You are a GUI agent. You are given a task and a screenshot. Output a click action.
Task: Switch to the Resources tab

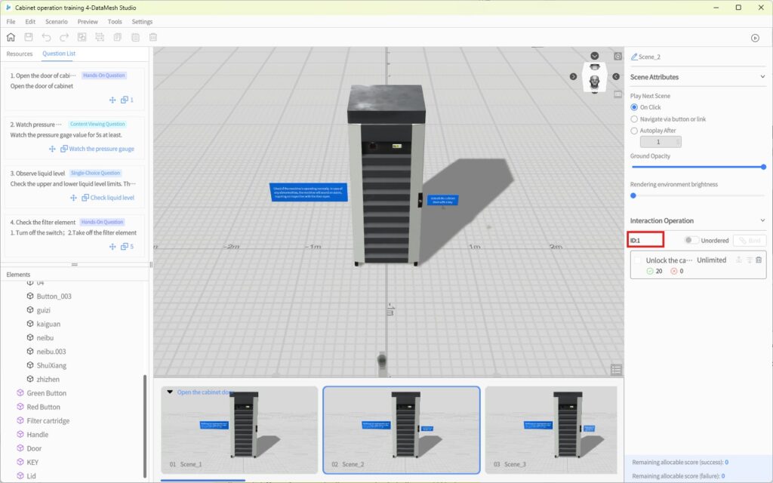point(20,54)
